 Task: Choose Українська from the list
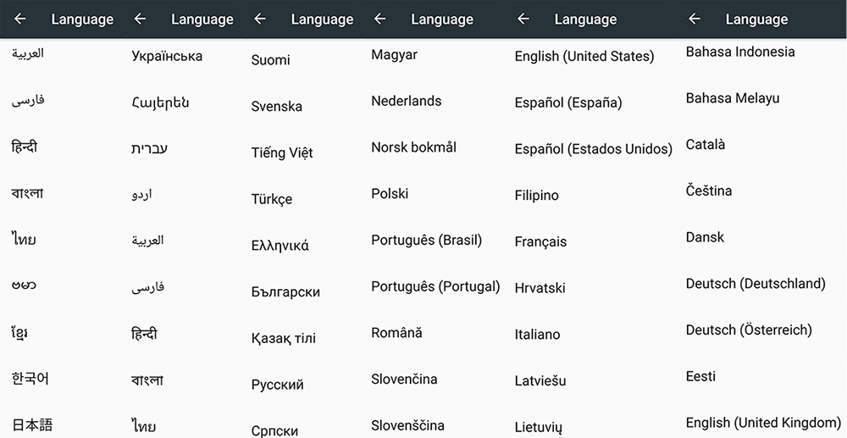point(167,57)
